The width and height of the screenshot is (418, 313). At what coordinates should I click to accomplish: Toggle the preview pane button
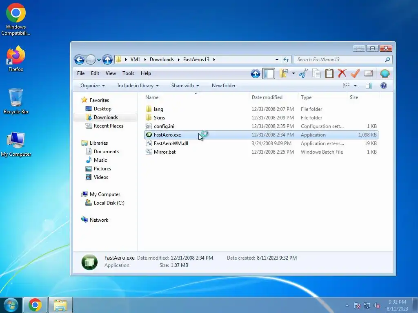click(369, 86)
